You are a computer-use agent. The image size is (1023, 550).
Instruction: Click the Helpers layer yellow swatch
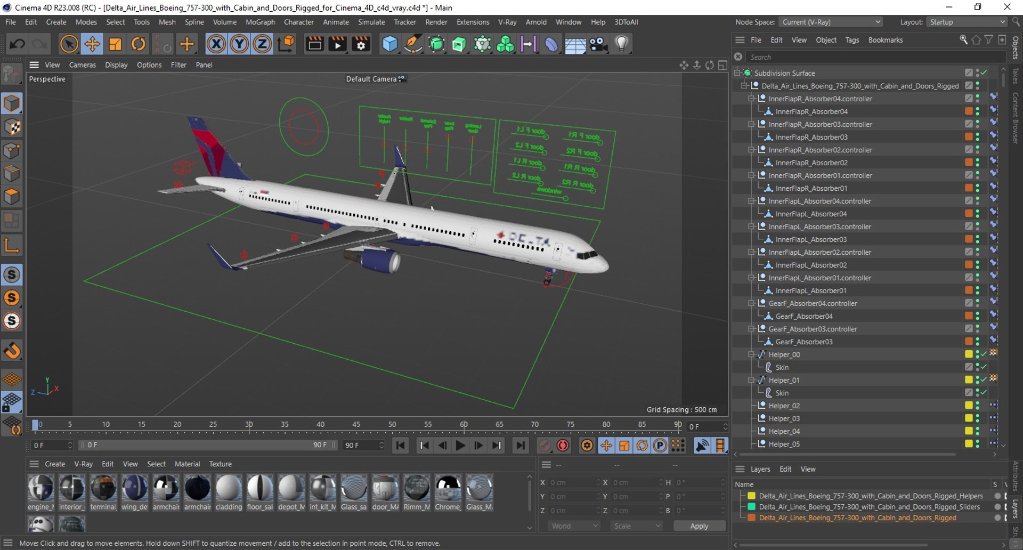click(x=751, y=496)
